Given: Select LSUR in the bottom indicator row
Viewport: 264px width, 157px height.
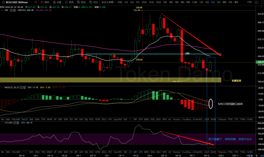Looking at the screenshot, I should 207,152.
